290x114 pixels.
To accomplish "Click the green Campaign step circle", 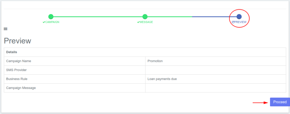I will (51, 17).
